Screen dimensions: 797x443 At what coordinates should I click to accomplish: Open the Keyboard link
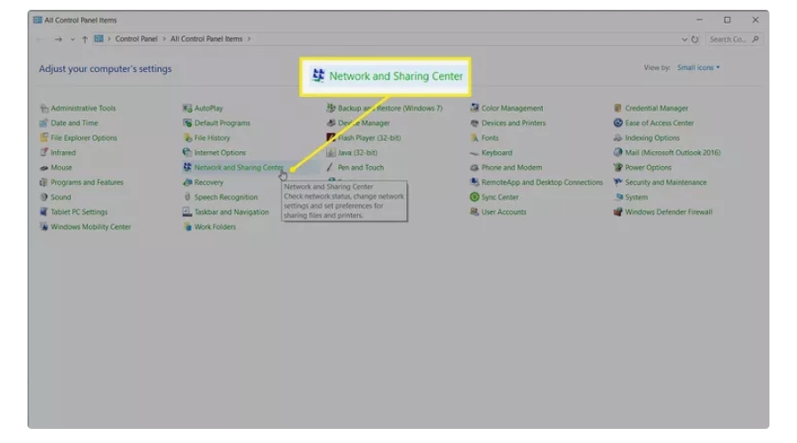497,153
